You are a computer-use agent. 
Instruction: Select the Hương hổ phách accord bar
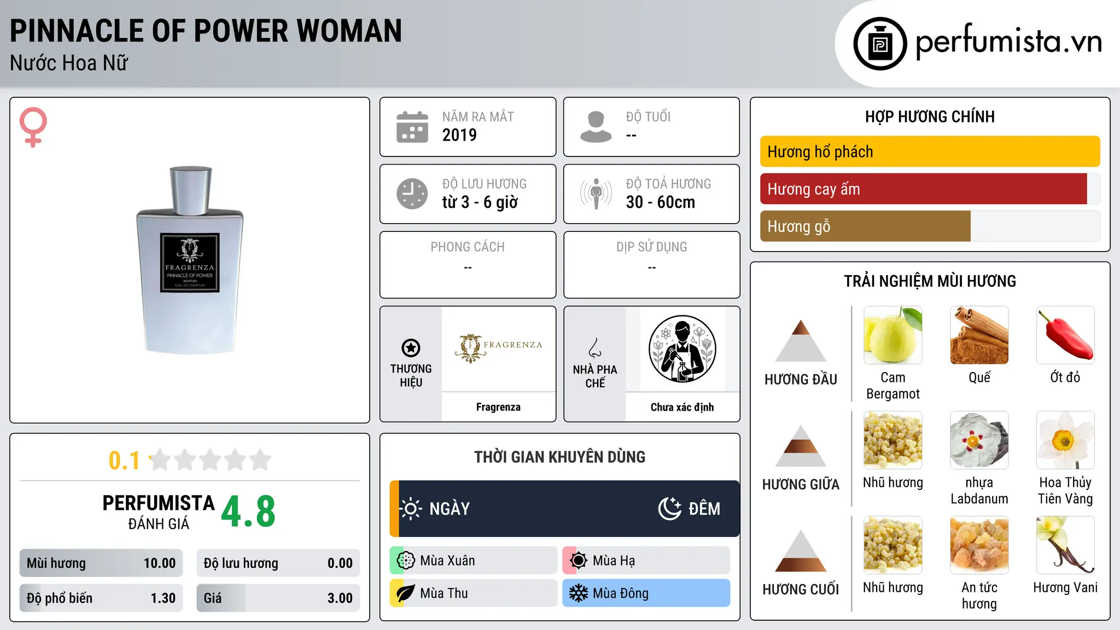coord(930,151)
